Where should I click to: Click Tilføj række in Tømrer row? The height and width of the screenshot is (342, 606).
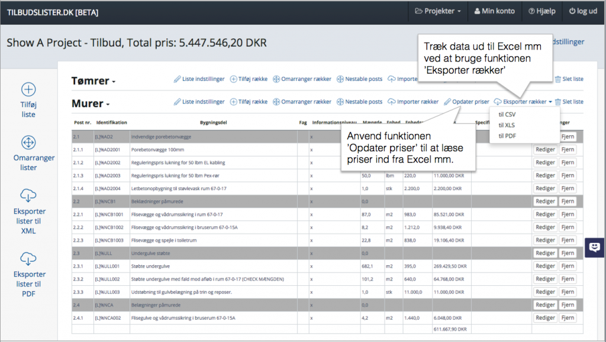(249, 79)
